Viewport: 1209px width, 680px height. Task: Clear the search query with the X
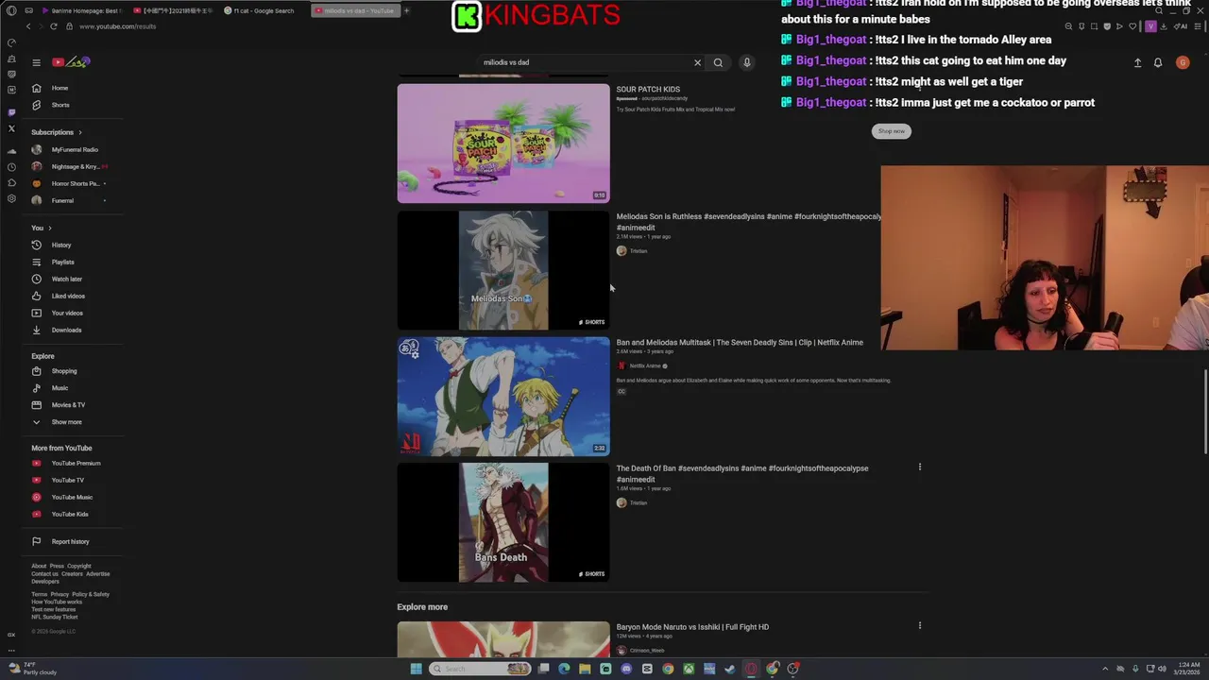point(697,62)
